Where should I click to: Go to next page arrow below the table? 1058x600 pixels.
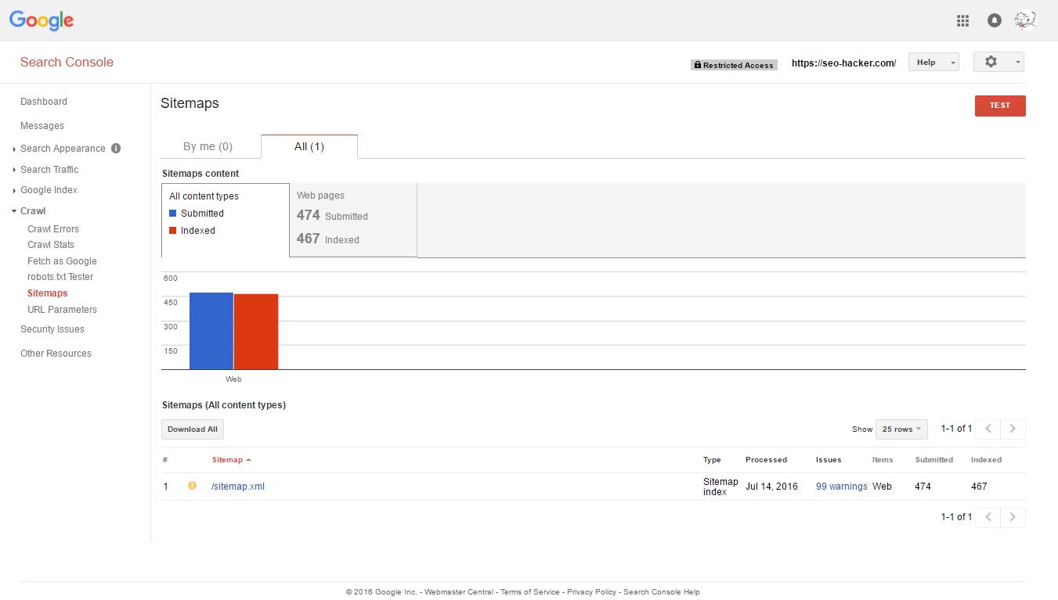coord(1013,517)
